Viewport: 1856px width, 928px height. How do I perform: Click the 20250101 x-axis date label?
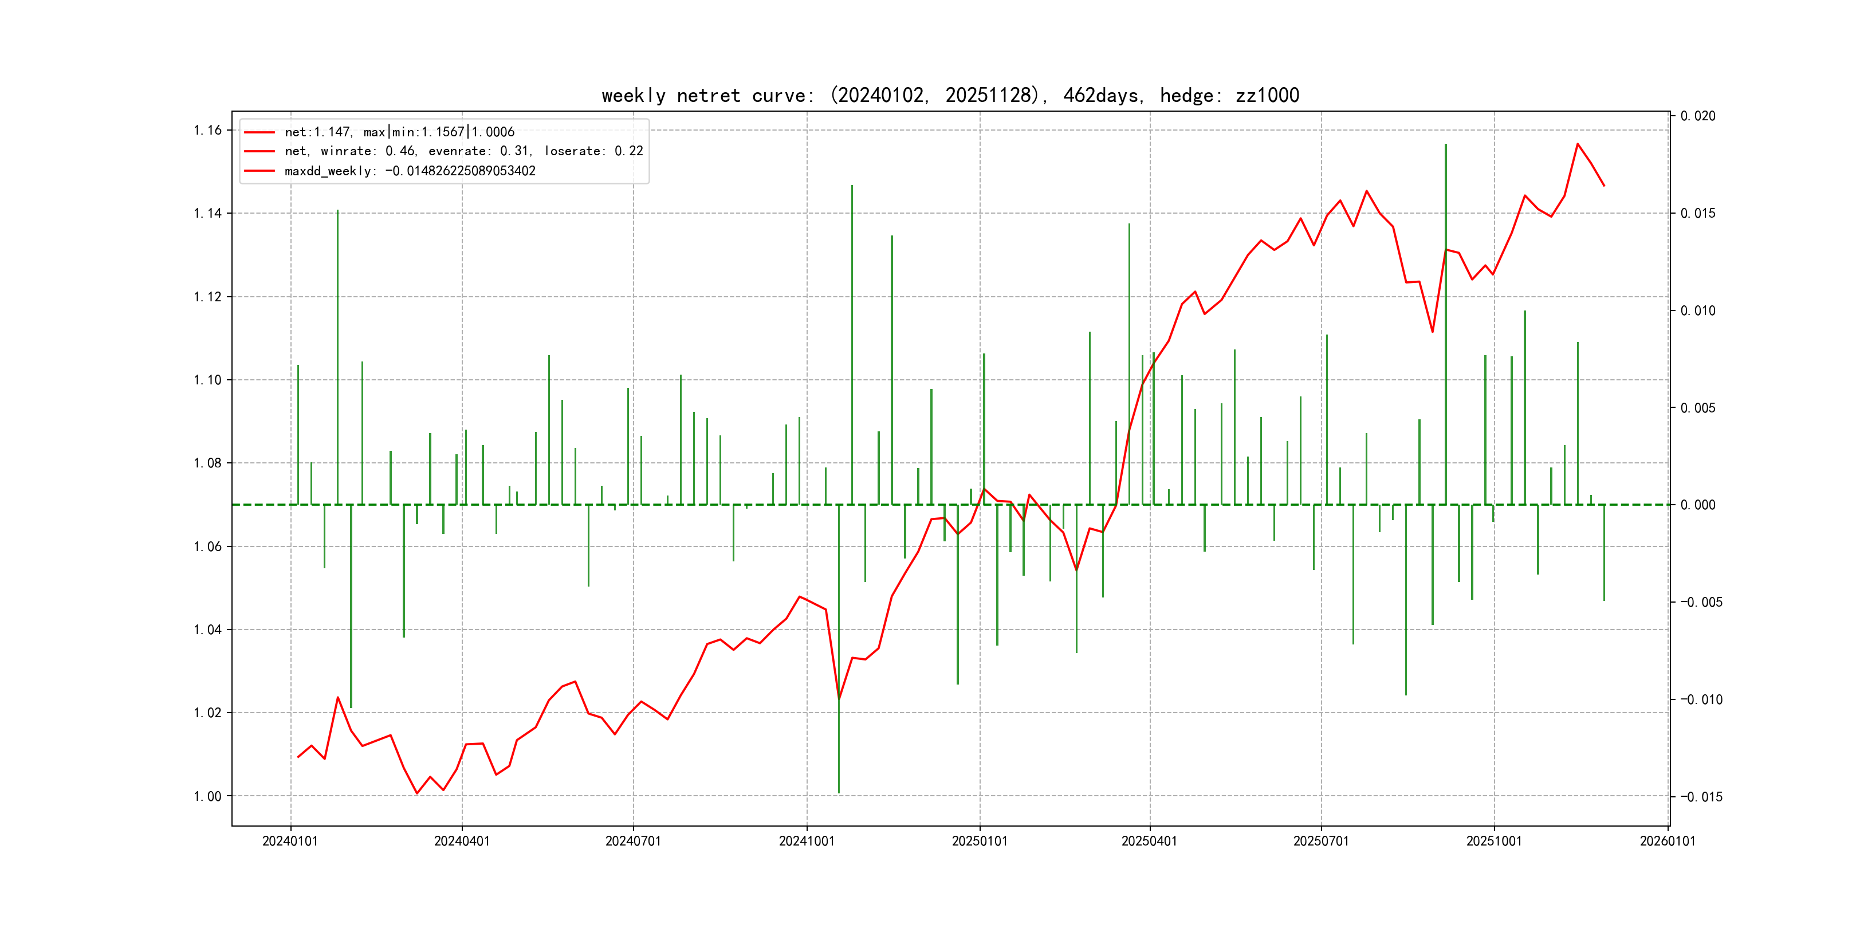(x=979, y=841)
